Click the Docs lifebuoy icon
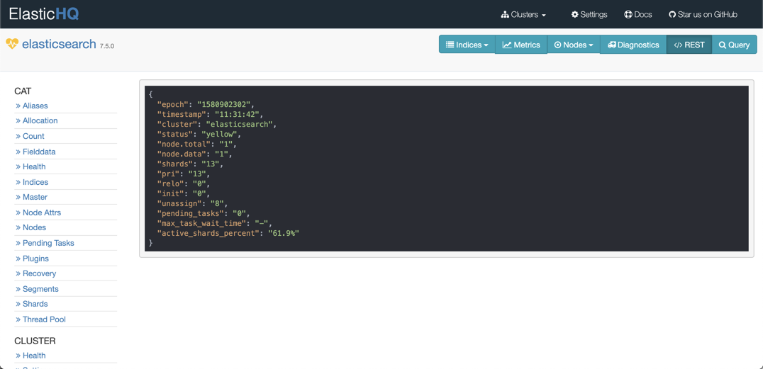 628,15
